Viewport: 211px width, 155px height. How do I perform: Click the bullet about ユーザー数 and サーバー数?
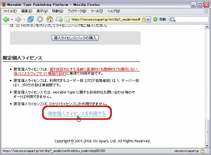76,83
